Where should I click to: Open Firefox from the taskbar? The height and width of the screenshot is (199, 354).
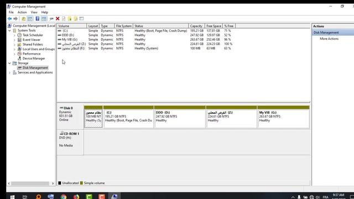click(76, 197)
